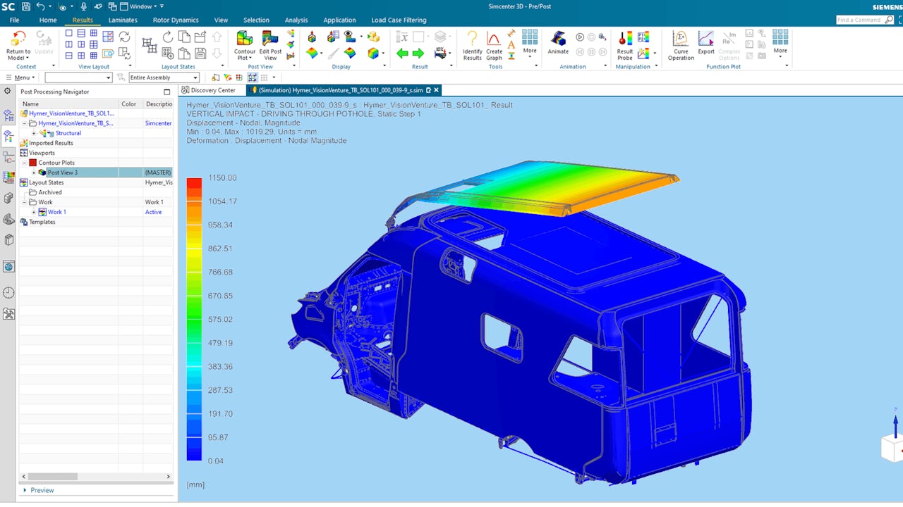Switch to the Home ribbon tab

tap(47, 20)
